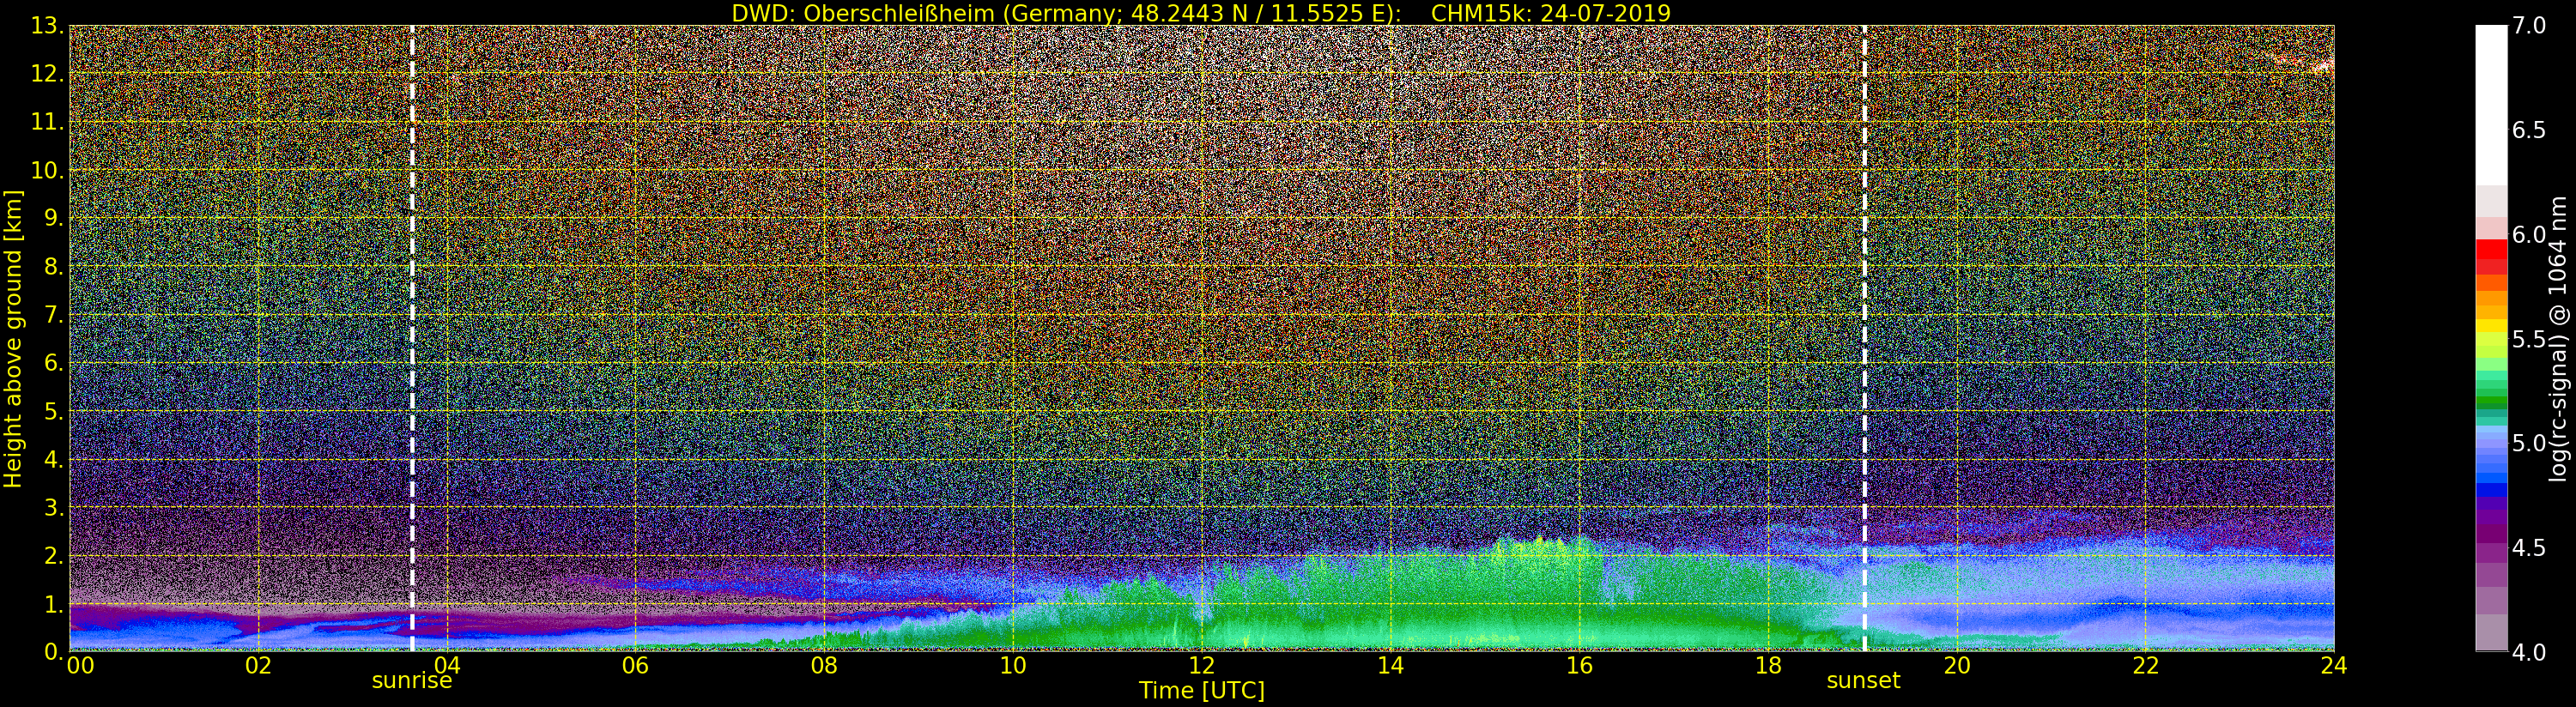Click the white dashed sunset marker line
This screenshot has height=707, width=2576.
point(1864,338)
